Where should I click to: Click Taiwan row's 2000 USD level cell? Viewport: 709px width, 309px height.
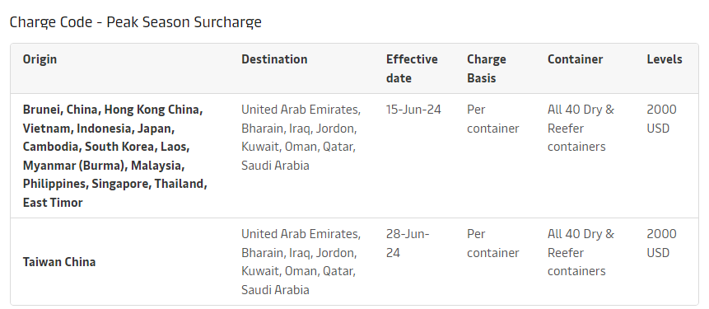click(x=661, y=243)
